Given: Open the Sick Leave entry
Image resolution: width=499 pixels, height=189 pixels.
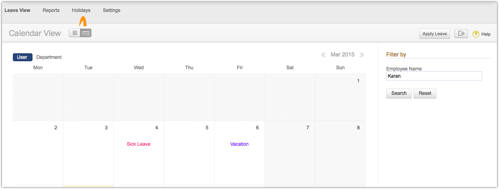Looking at the screenshot, I should [138, 144].
